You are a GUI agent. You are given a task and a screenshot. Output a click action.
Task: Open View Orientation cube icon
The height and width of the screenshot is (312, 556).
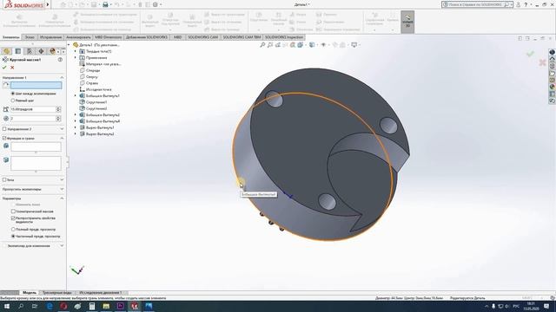tap(301, 45)
